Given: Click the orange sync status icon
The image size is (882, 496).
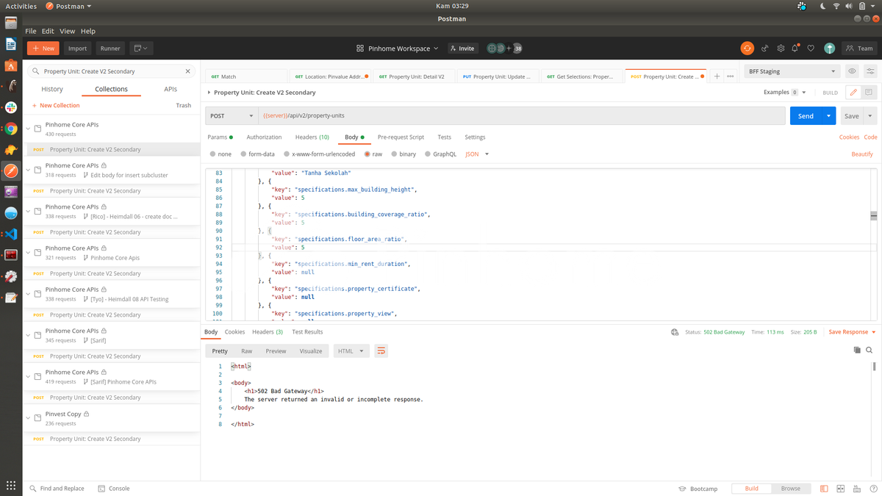Looking at the screenshot, I should [x=747, y=48].
